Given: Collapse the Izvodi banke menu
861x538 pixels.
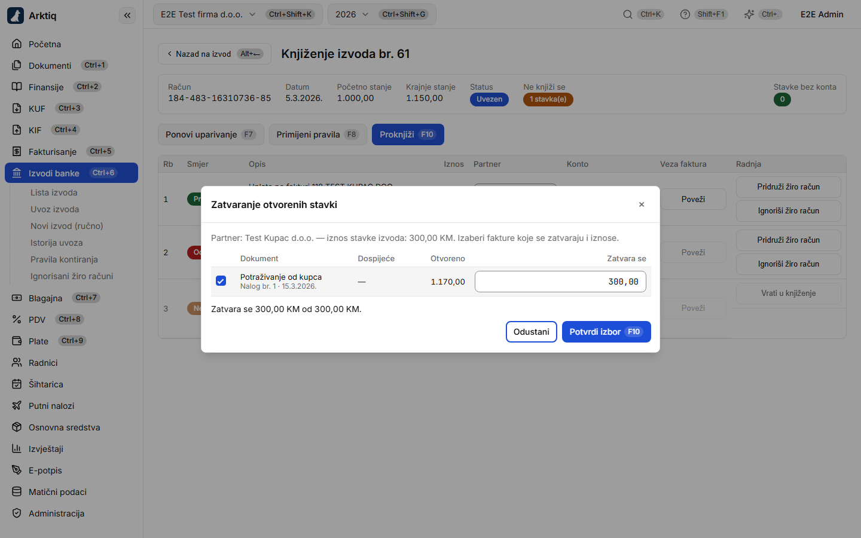Looking at the screenshot, I should (x=71, y=173).
